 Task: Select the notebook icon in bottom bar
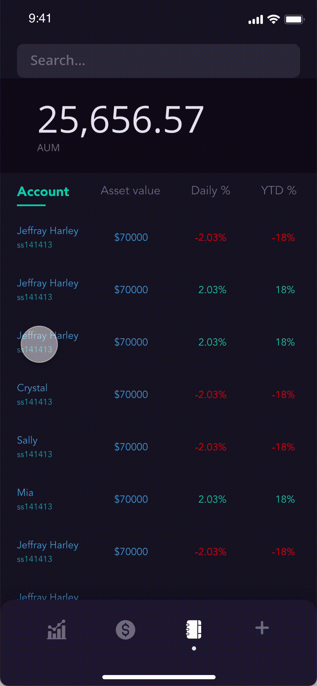click(194, 629)
